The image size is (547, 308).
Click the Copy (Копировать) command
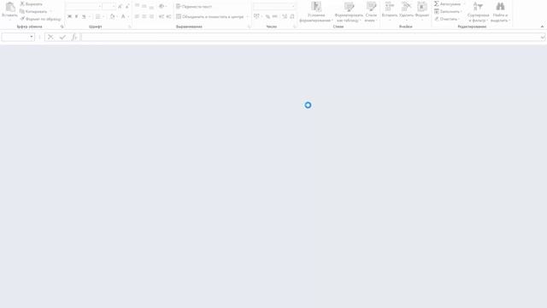click(x=33, y=11)
